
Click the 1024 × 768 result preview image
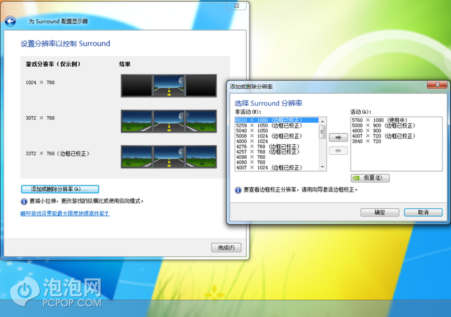169,85
